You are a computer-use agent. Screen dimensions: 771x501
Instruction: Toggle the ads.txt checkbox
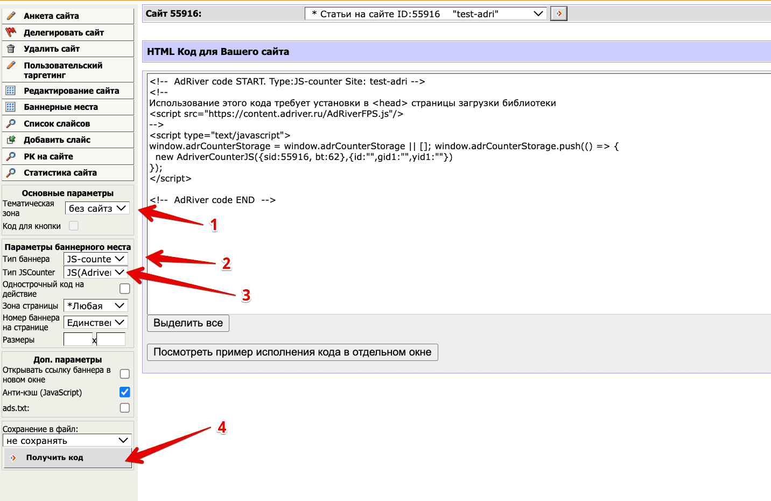(125, 408)
